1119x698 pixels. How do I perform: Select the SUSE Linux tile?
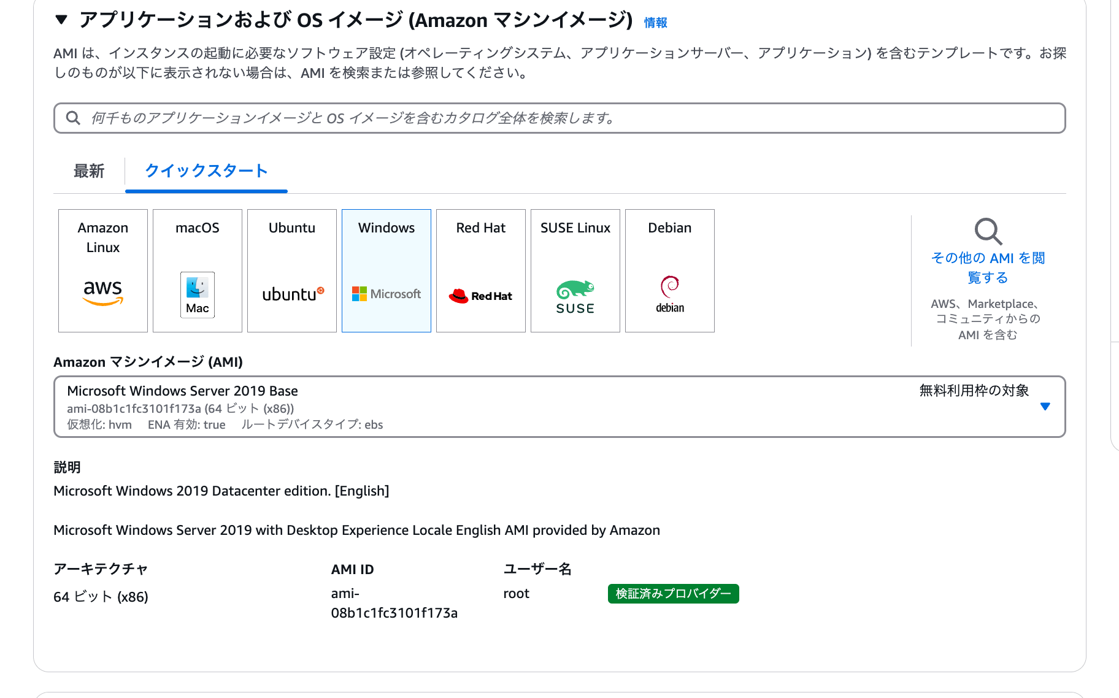point(575,270)
